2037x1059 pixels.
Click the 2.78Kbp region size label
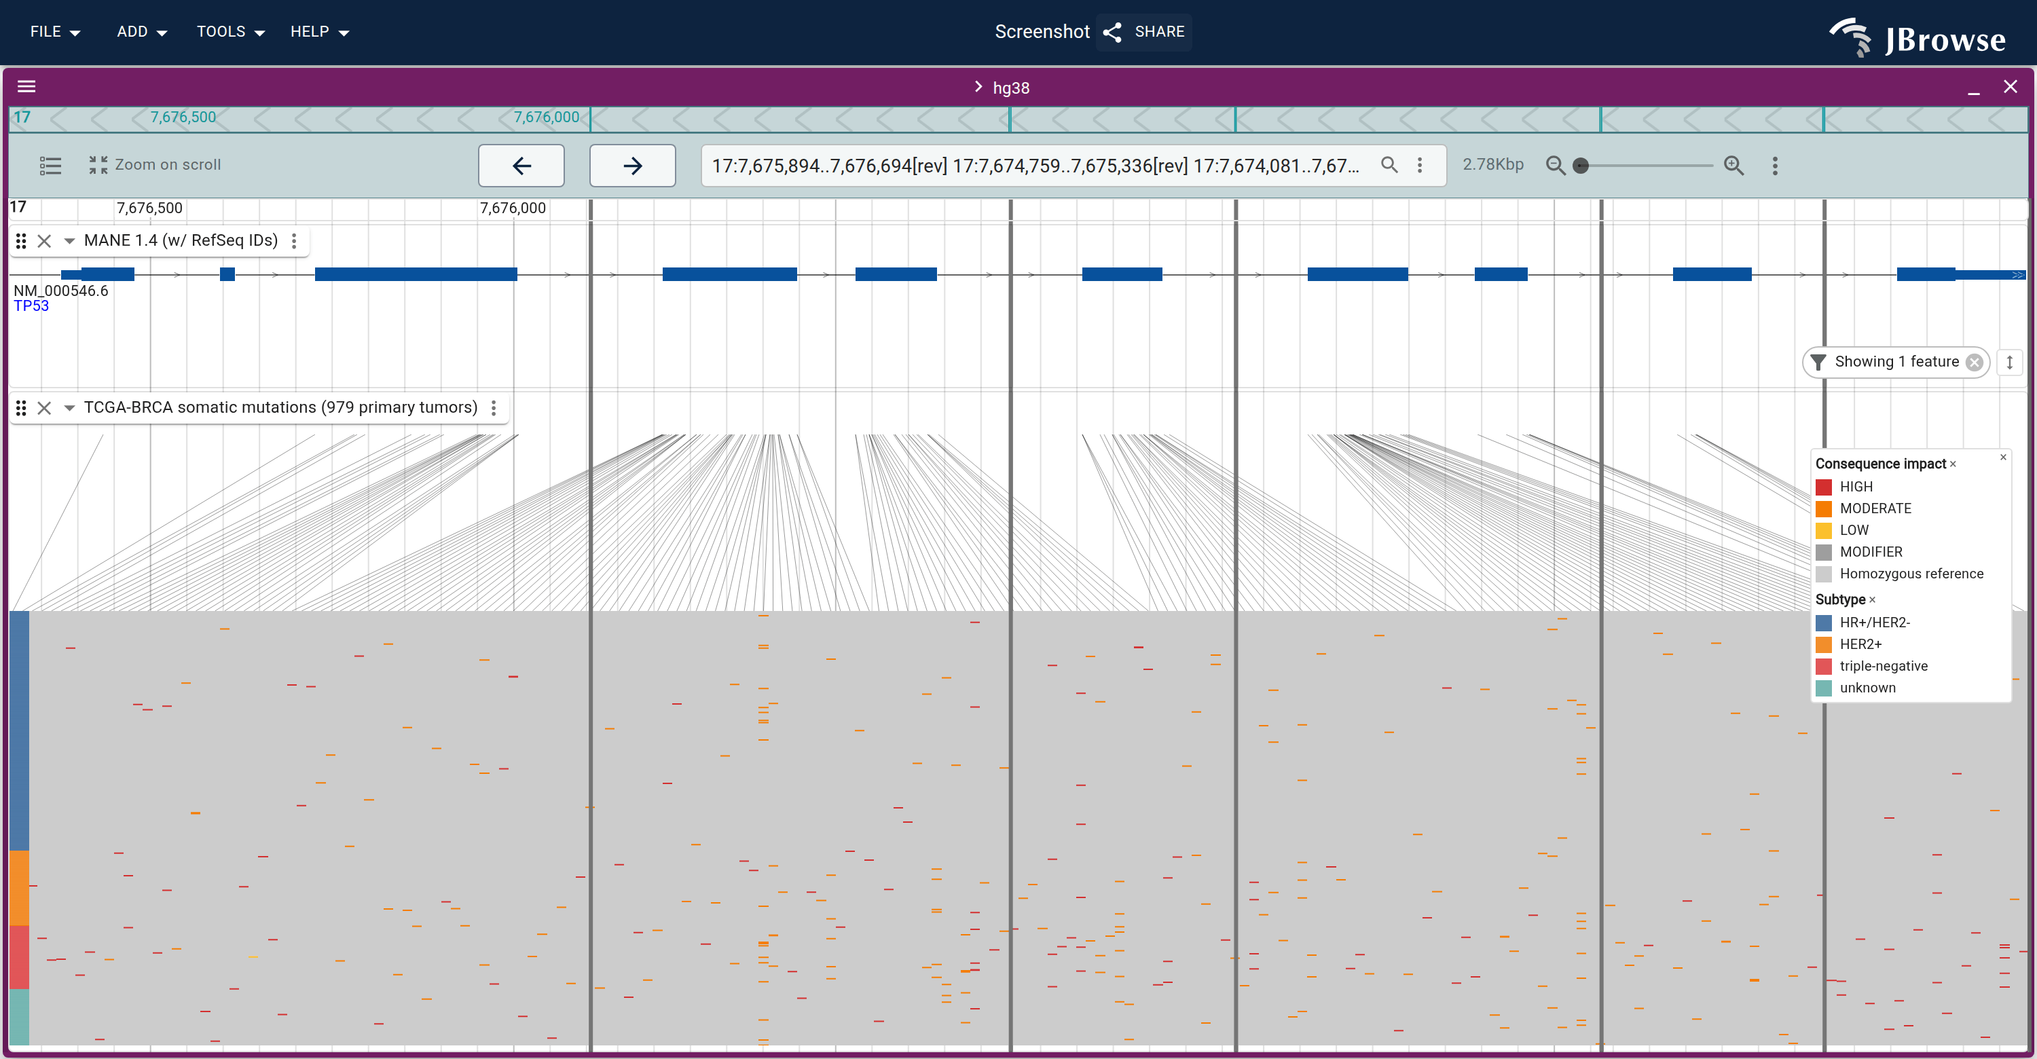pos(1492,164)
